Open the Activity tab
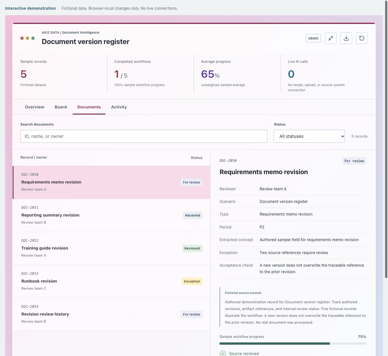Viewport: 388px width, 356px height. coord(119,107)
